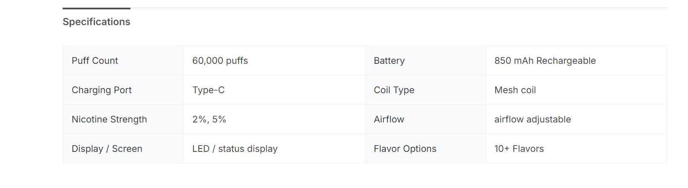688x188 pixels.
Task: Click the Nicotine Strength label
Action: pos(109,120)
